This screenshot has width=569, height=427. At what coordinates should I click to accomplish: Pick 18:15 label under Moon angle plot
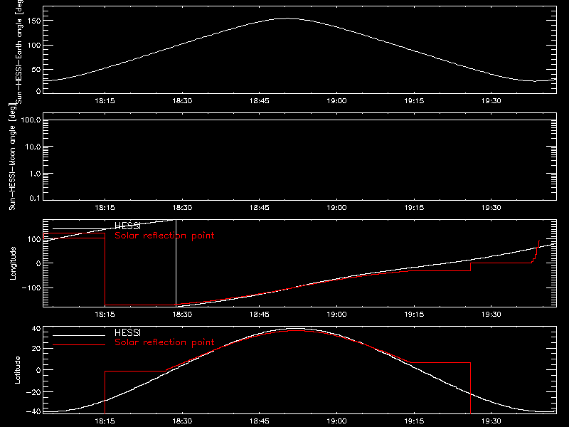click(105, 208)
